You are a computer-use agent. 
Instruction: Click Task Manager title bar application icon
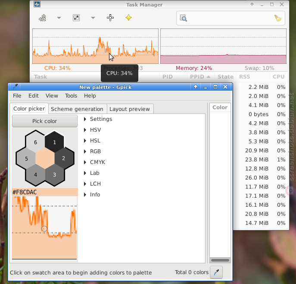pyautogui.click(x=37, y=4)
